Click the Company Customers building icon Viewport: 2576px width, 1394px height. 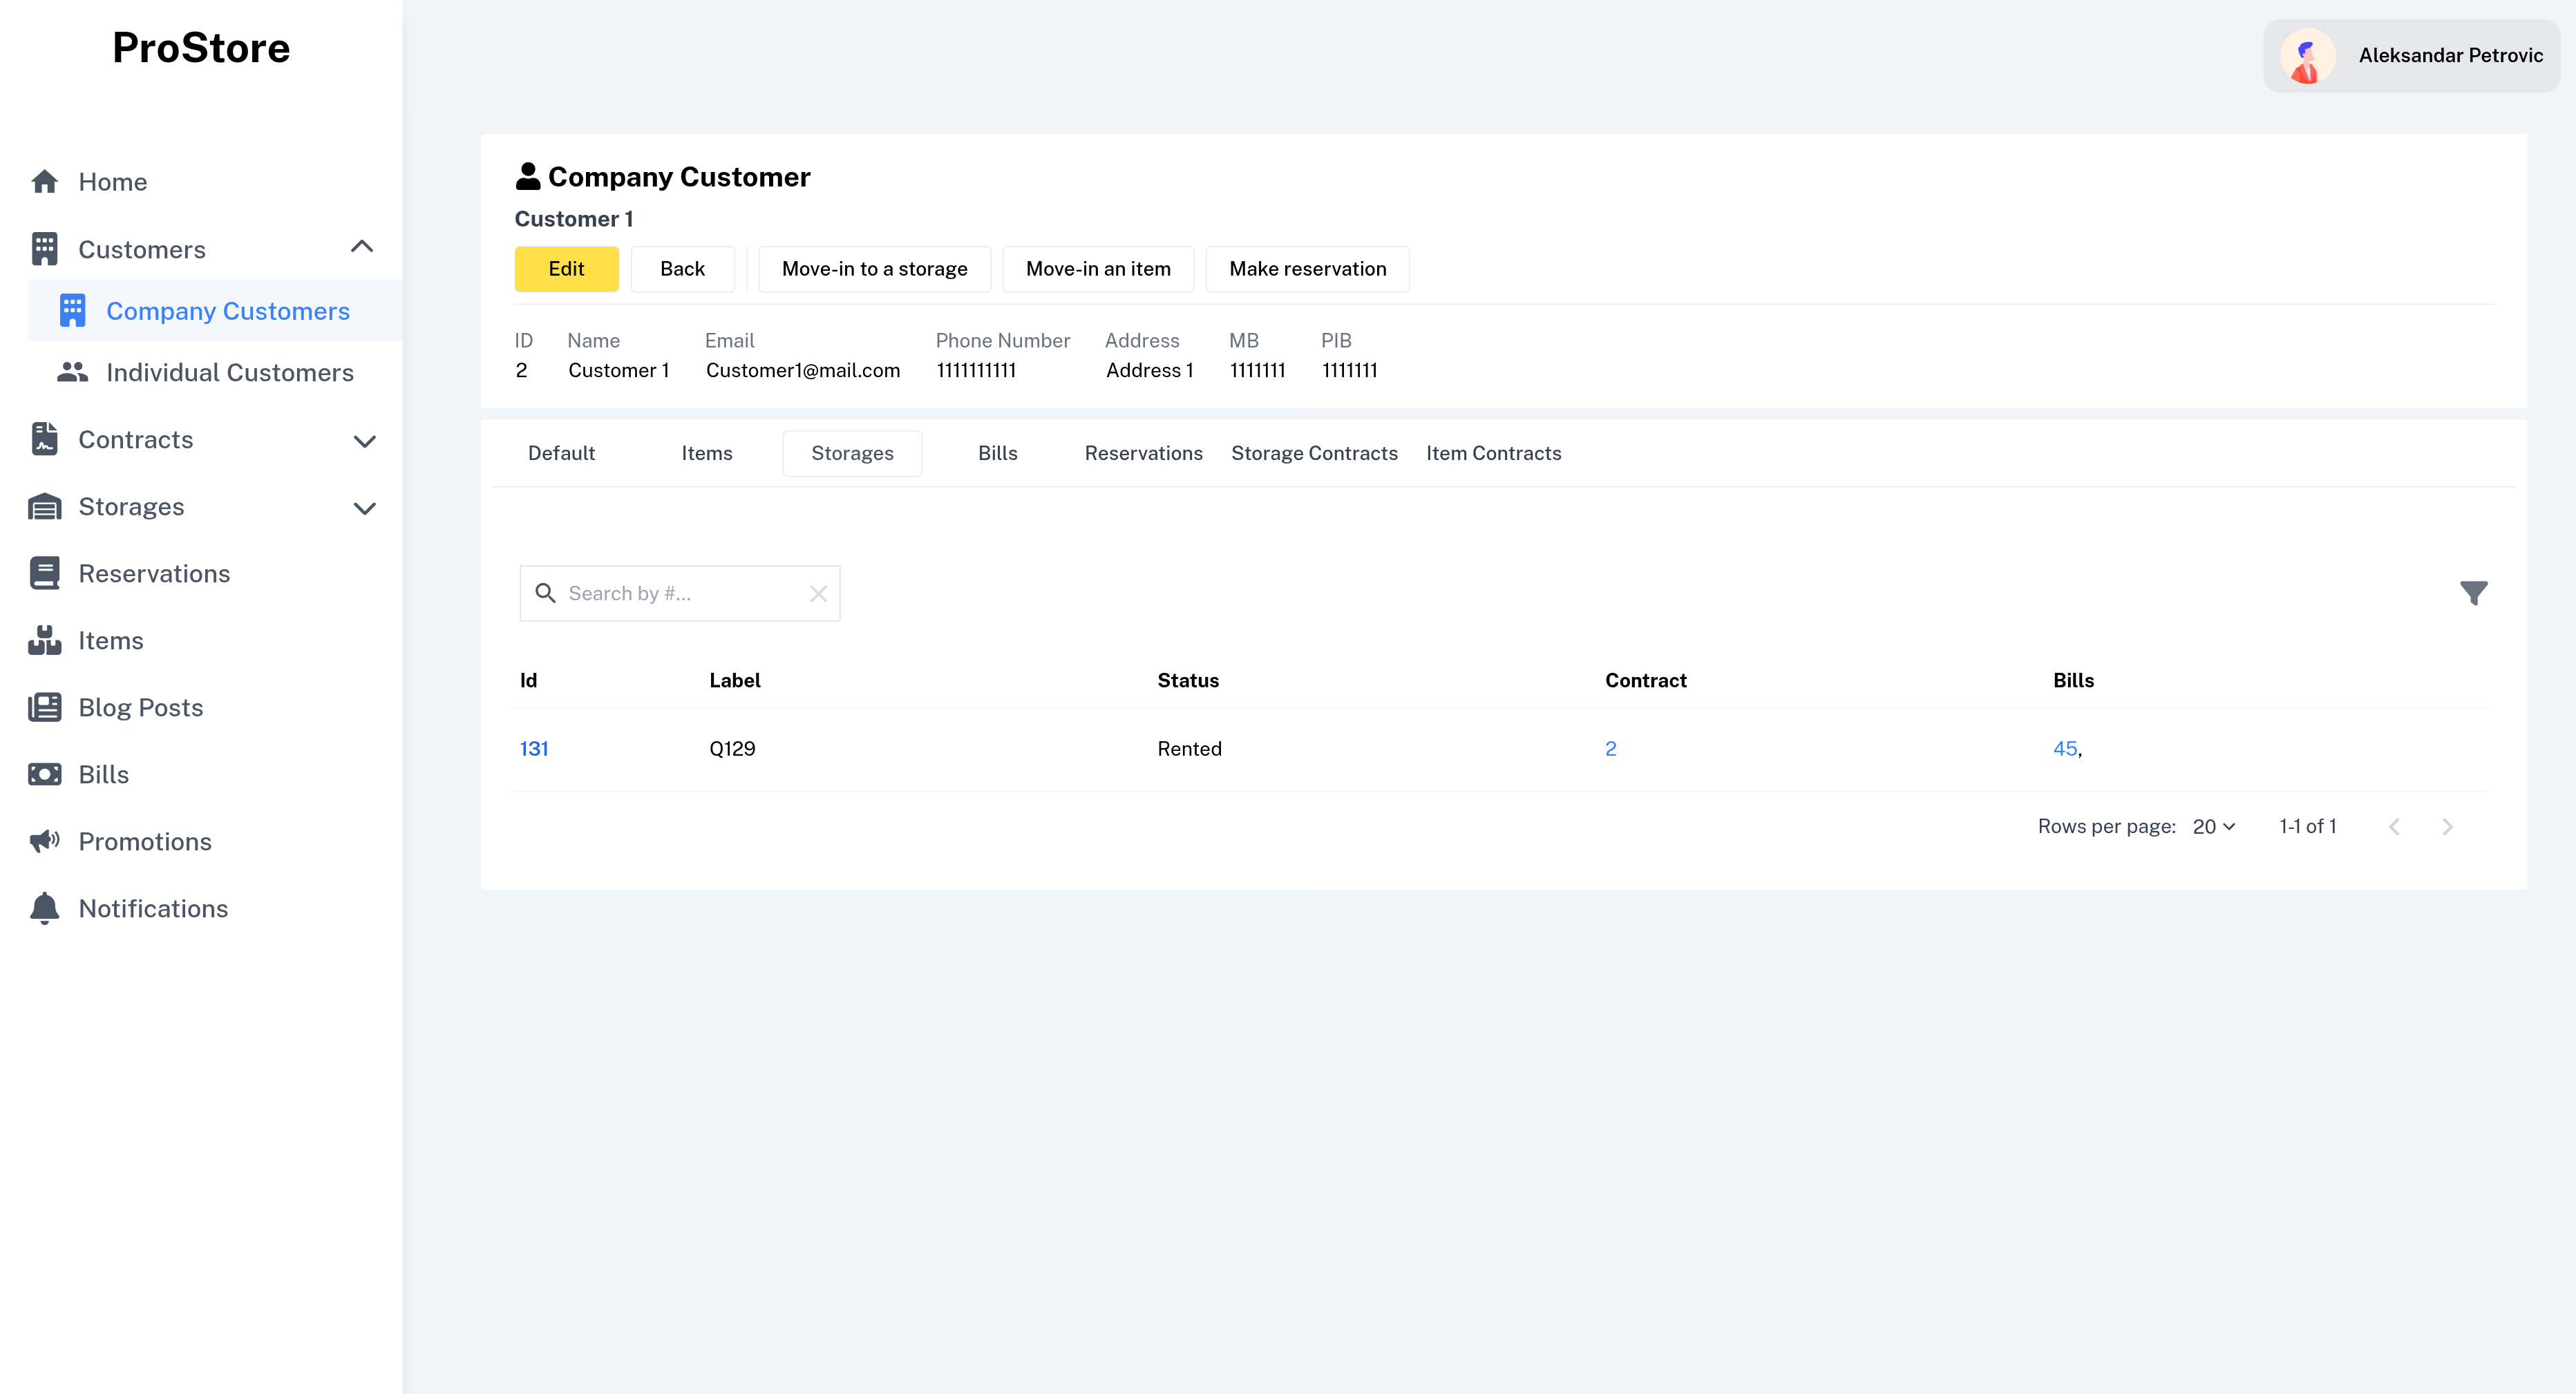pos(72,310)
